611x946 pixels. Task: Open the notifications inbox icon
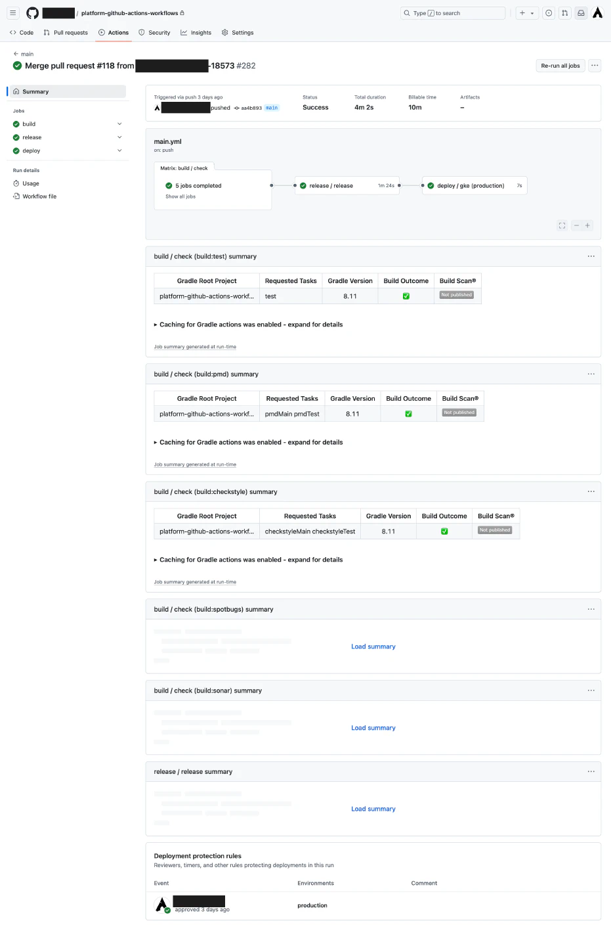click(581, 13)
